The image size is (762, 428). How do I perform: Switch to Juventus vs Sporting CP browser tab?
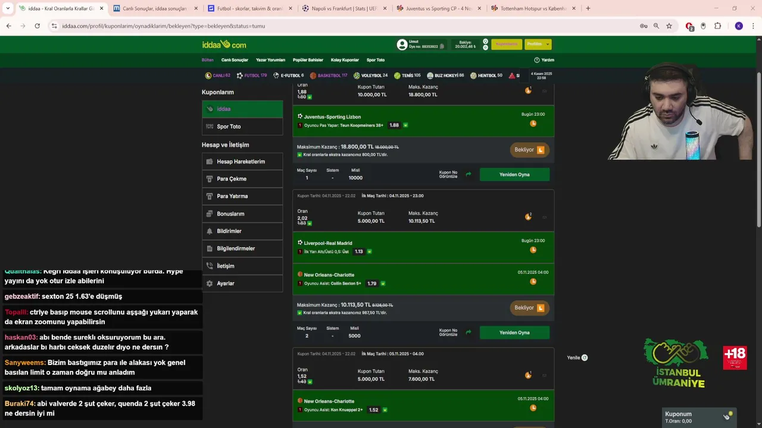[x=438, y=8]
